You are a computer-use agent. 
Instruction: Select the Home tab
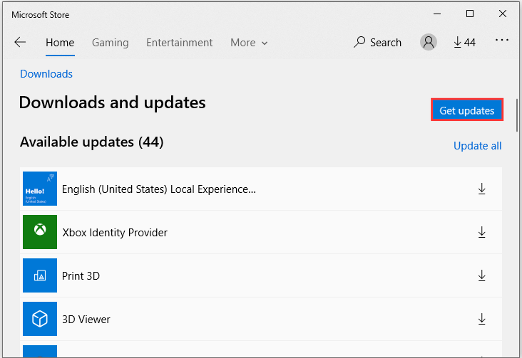click(60, 43)
